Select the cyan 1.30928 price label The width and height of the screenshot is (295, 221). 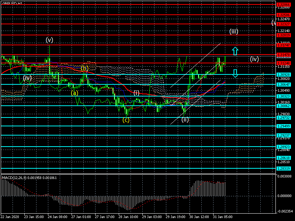point(284,75)
